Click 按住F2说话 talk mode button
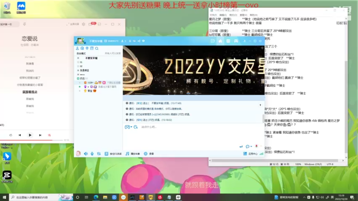This screenshot has width=358, height=201. [113, 154]
